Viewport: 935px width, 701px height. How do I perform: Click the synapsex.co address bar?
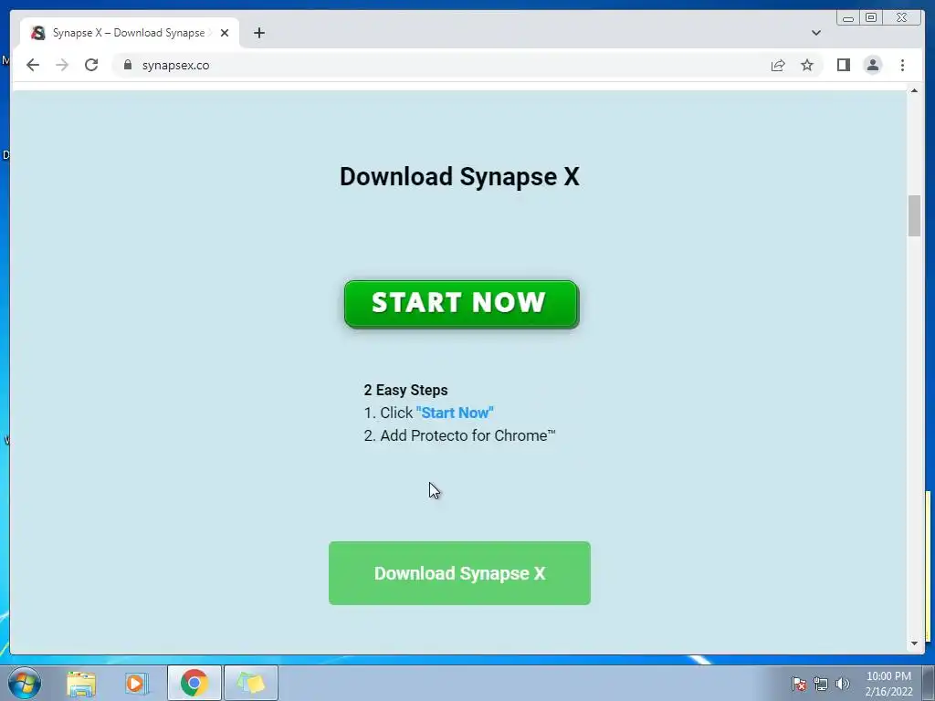point(441,65)
